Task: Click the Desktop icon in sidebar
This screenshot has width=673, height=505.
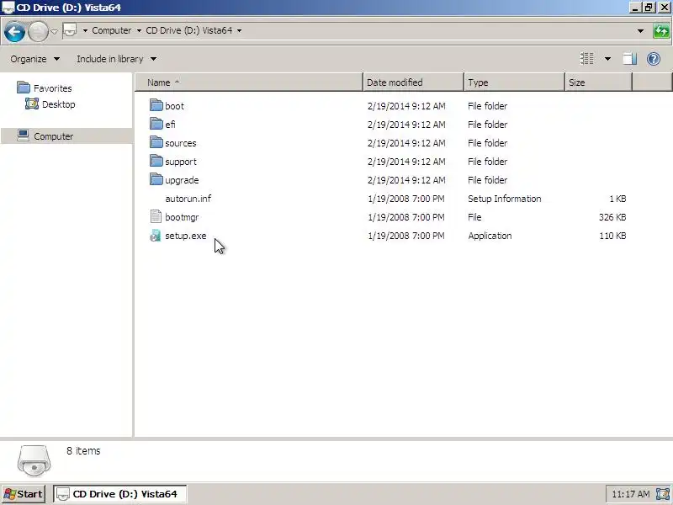Action: [32, 104]
